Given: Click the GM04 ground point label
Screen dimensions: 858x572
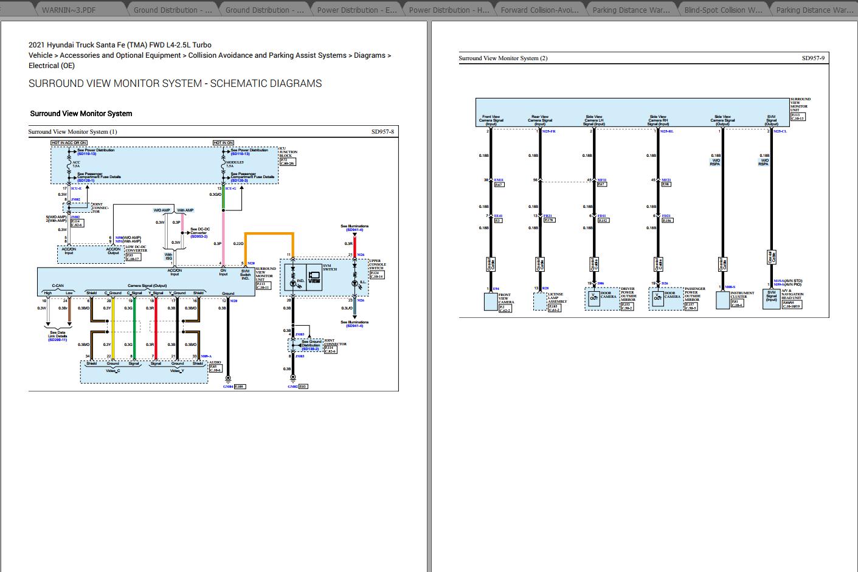Looking at the screenshot, I should pos(227,387).
